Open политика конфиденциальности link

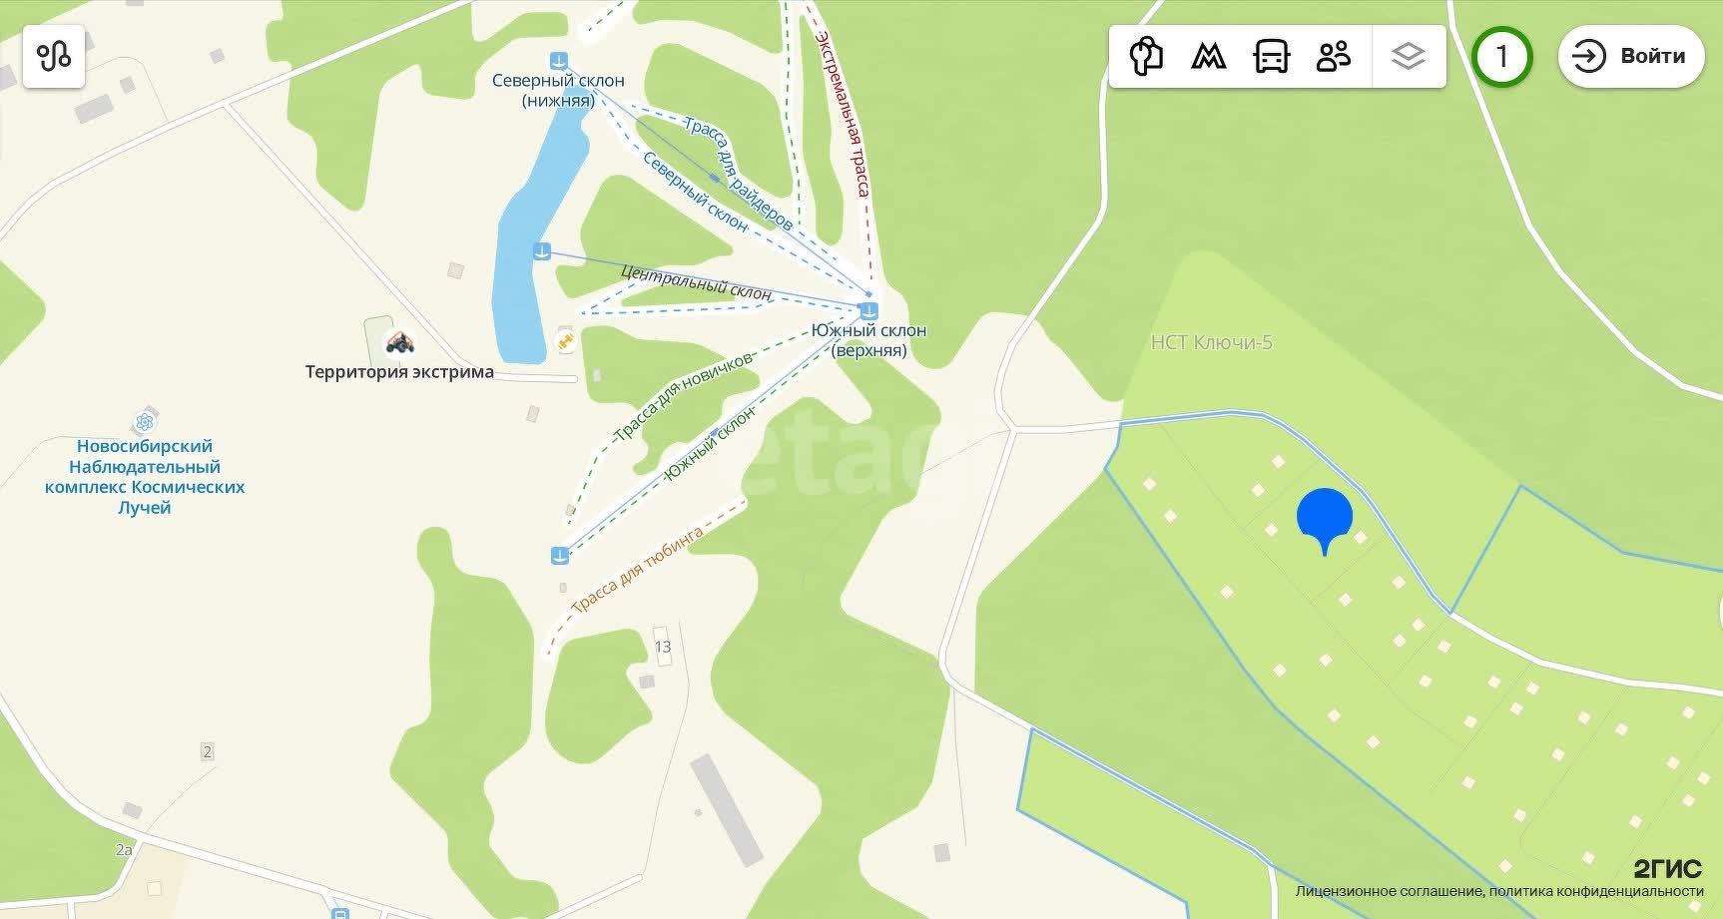pyautogui.click(x=1597, y=891)
